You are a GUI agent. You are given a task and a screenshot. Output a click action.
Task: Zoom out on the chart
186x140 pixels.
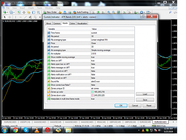(113, 12)
